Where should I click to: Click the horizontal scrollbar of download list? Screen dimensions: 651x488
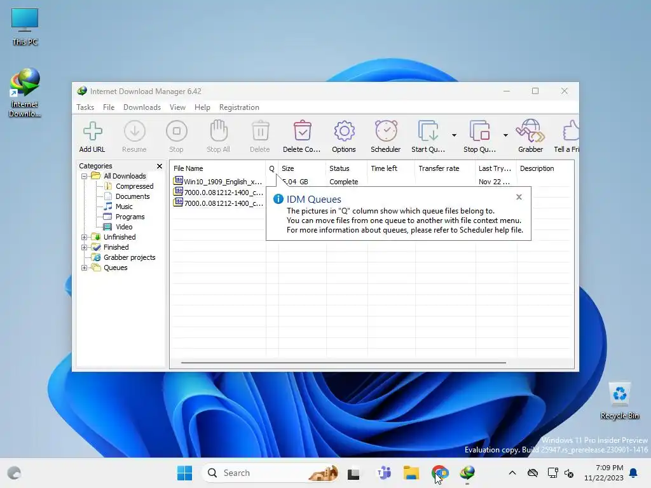tap(343, 363)
